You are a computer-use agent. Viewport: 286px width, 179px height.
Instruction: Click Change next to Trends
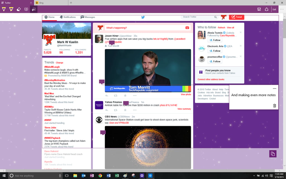pyautogui.click(x=59, y=63)
